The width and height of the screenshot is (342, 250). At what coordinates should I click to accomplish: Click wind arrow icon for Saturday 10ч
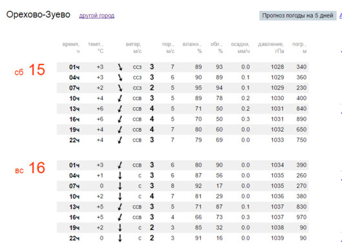[x=120, y=98]
